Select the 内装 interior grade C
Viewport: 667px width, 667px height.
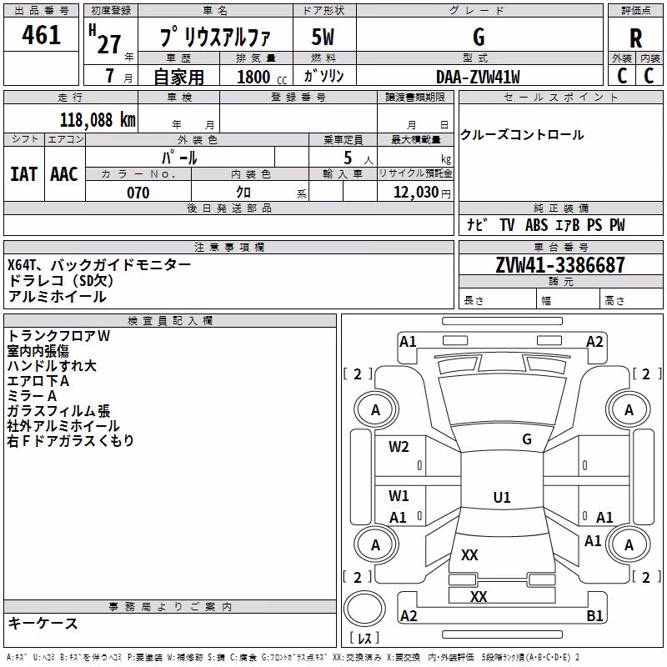pos(649,76)
